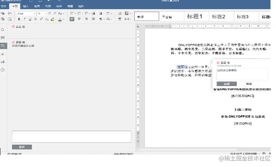Click the comment text field in popup
276x167 pixels.
(242, 74)
